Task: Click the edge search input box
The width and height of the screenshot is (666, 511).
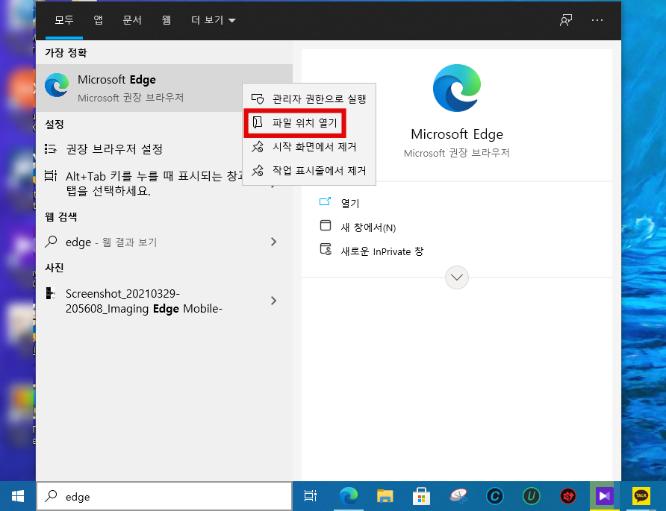Action: (164, 497)
